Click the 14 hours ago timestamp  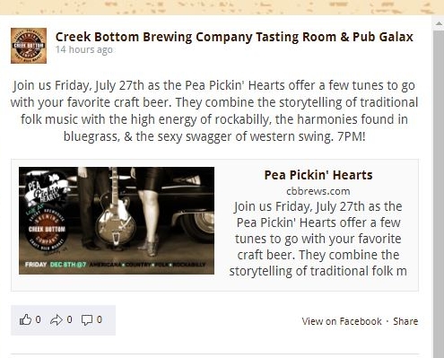84,49
